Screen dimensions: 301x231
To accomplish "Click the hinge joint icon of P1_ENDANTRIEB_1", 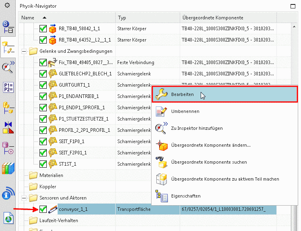I will pyautogui.click(x=53, y=96).
